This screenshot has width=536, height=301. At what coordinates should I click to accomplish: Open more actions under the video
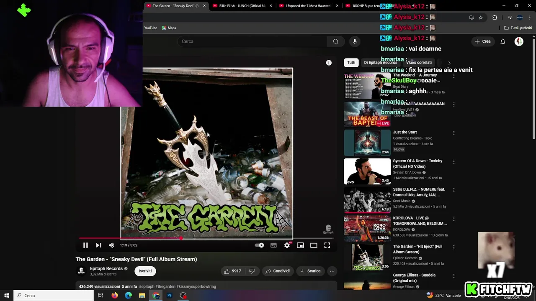332,271
